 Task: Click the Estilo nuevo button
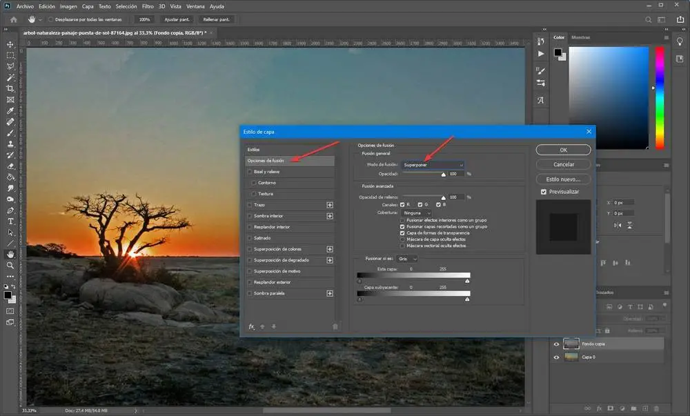(563, 179)
